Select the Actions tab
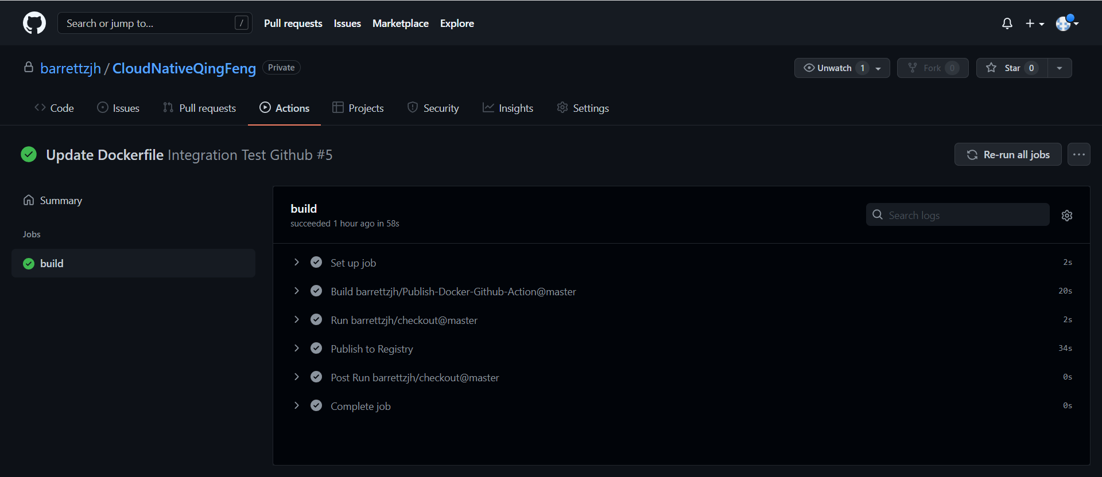The height and width of the screenshot is (477, 1102). pos(284,108)
